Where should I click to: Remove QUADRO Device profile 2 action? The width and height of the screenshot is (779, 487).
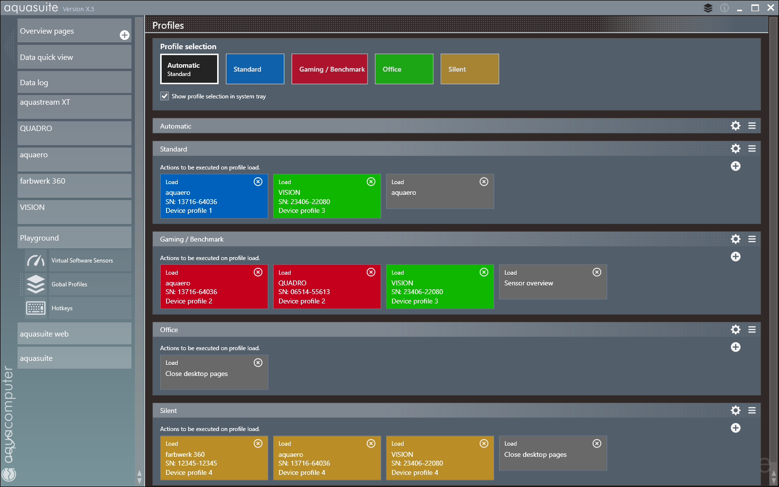point(371,272)
